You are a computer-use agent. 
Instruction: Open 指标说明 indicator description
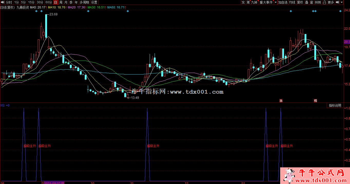335,105
